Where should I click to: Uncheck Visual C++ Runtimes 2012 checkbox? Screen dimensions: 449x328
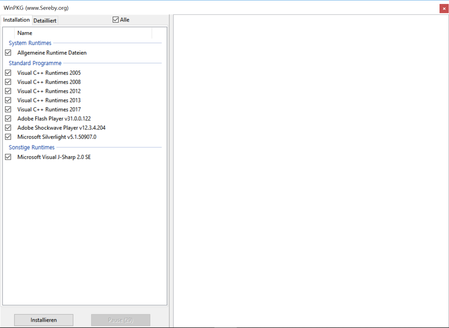pos(8,91)
